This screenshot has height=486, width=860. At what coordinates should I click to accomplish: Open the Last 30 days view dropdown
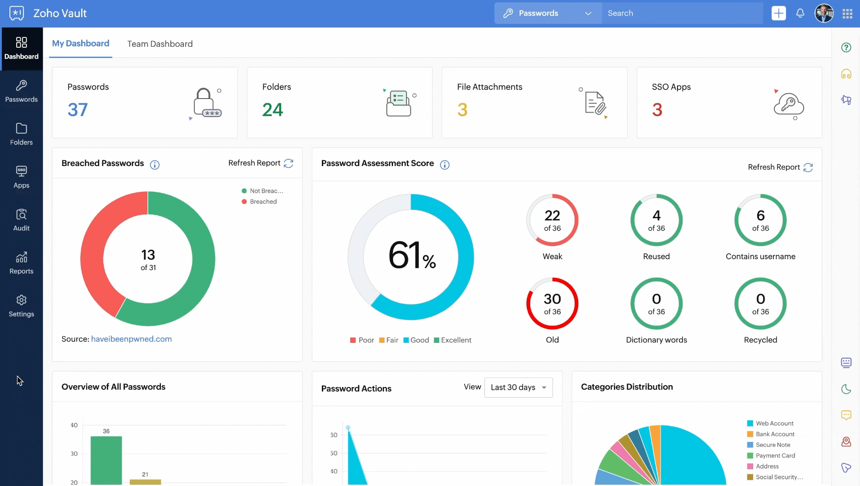pyautogui.click(x=518, y=387)
